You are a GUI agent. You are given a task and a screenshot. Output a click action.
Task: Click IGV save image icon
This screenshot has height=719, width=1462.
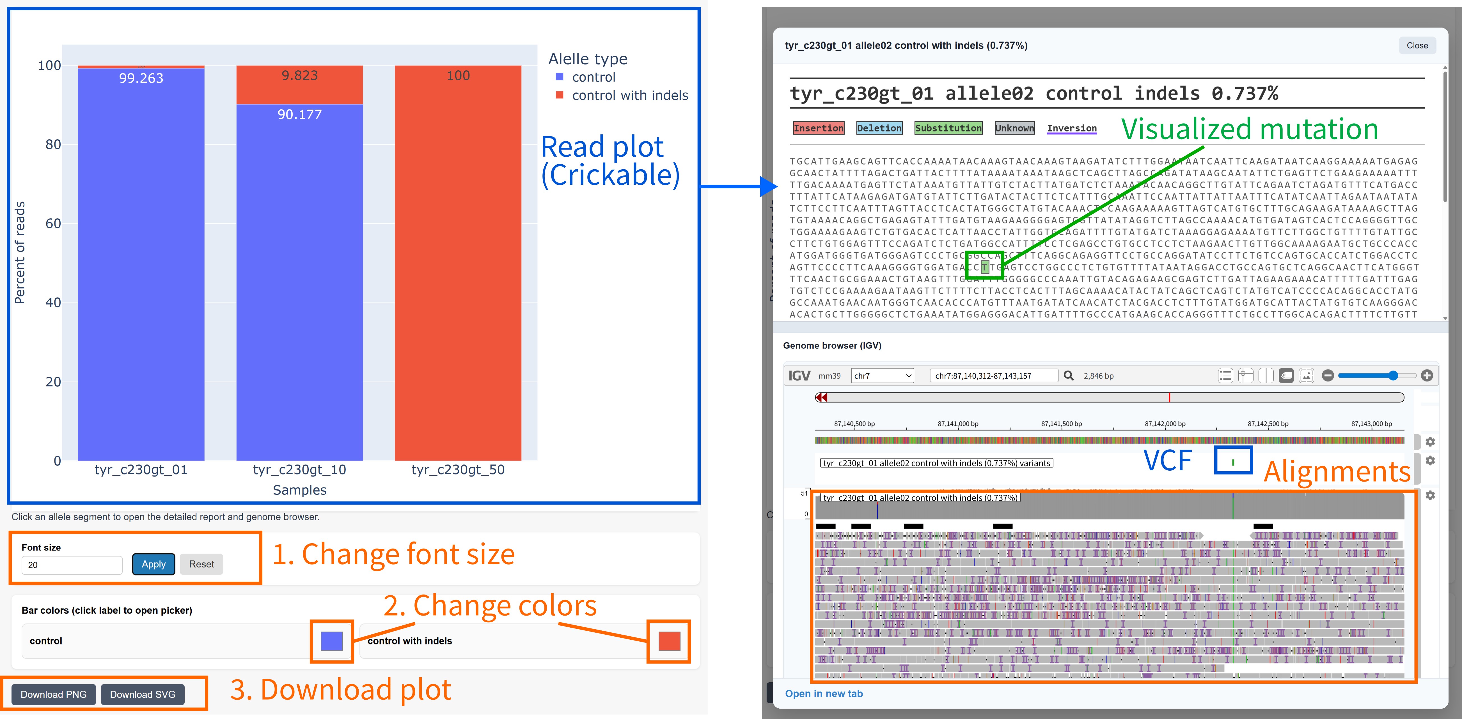coord(1307,375)
